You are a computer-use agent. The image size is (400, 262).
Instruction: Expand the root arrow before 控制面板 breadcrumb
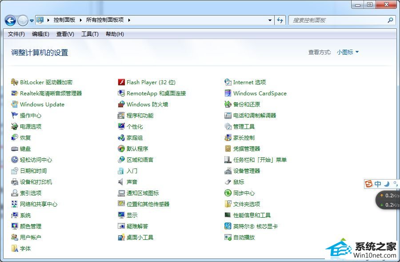coord(48,20)
